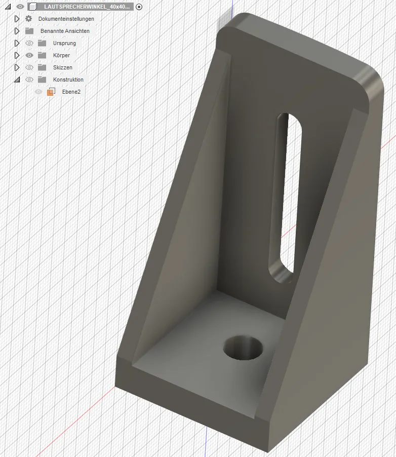Select the round hole in bracket base
Image resolution: width=396 pixels, height=457 pixels.
tap(243, 348)
